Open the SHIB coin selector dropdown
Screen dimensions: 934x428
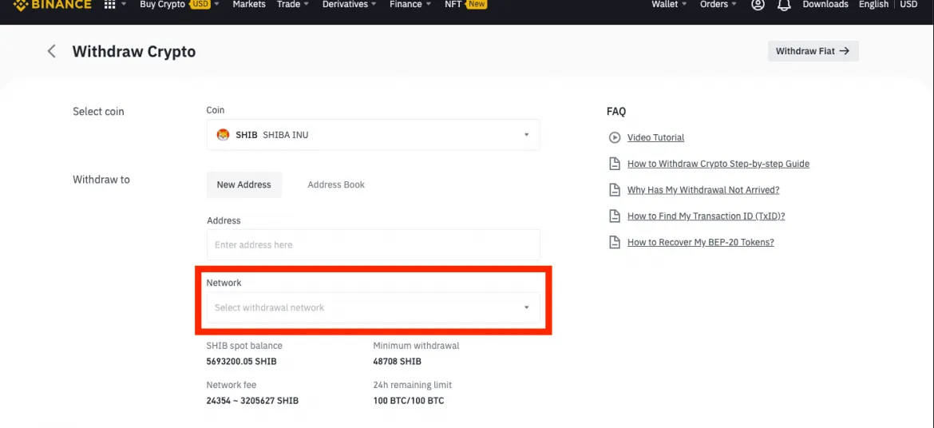point(374,135)
